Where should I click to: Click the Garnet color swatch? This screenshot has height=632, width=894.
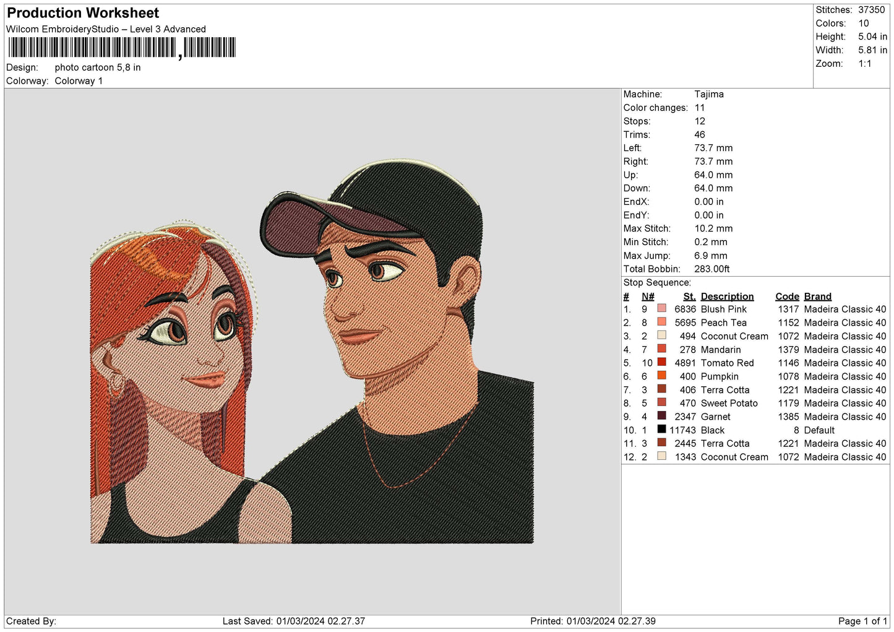tap(662, 416)
